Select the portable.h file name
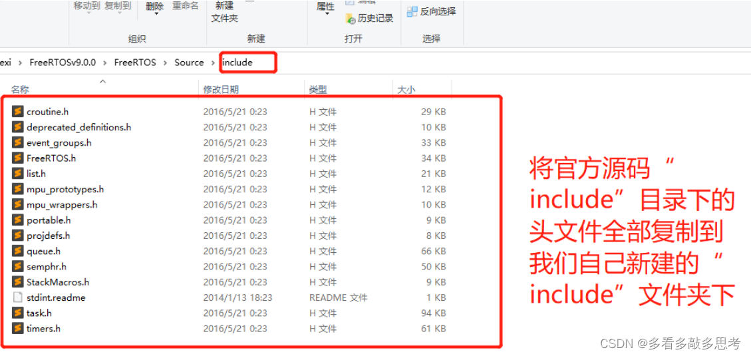This screenshot has height=356, width=751. pyautogui.click(x=49, y=220)
